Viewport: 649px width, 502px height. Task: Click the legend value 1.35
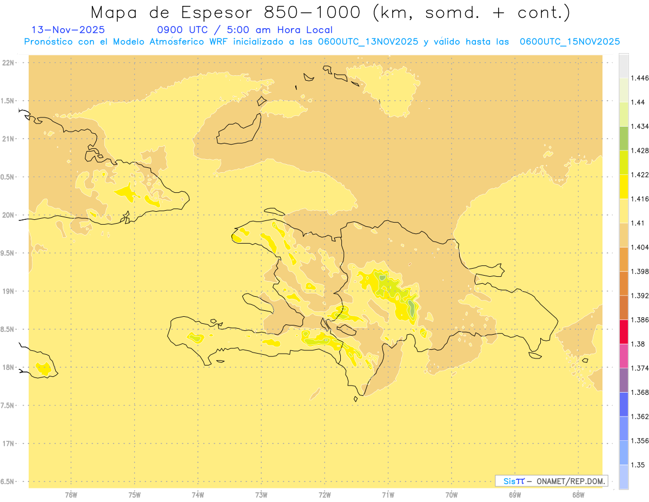tap(638, 465)
